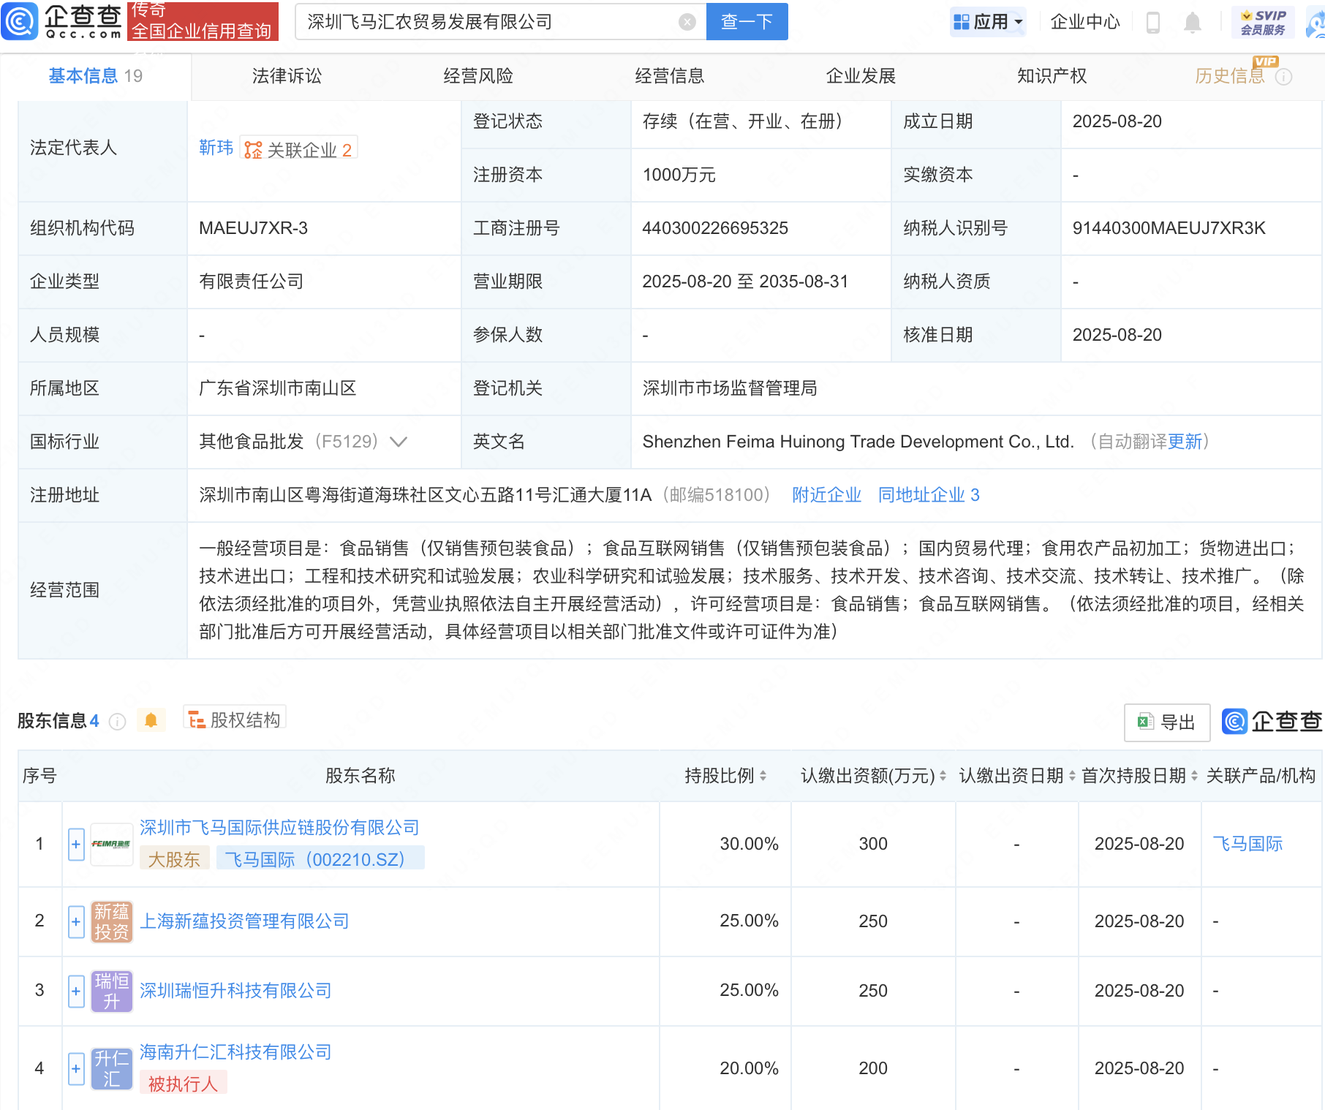Expand 国标行业 category chevron
The width and height of the screenshot is (1325, 1110).
[x=399, y=442]
